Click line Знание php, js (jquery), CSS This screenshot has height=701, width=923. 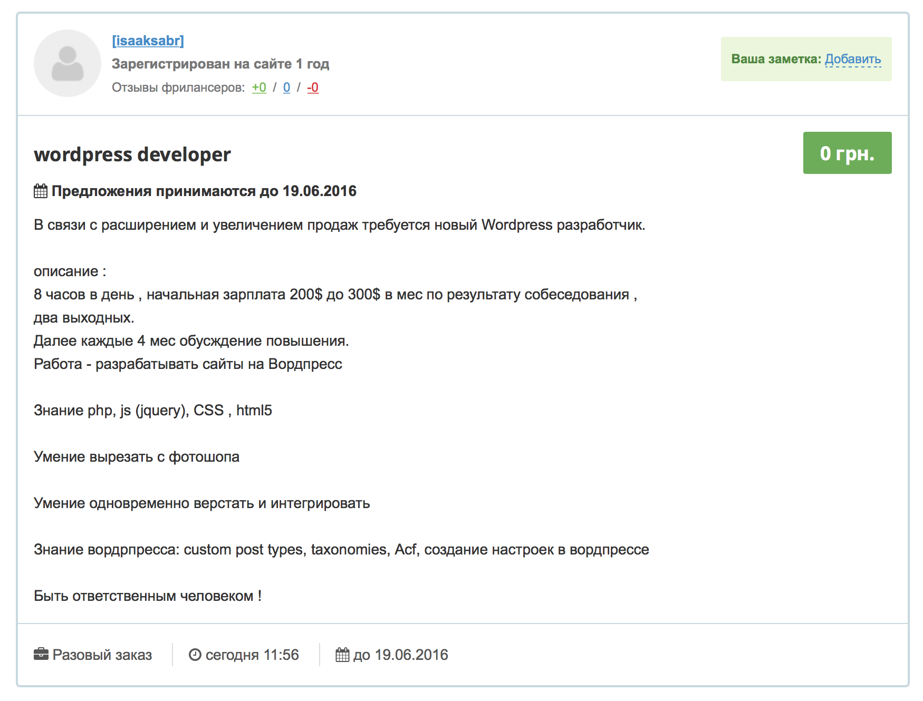(153, 410)
